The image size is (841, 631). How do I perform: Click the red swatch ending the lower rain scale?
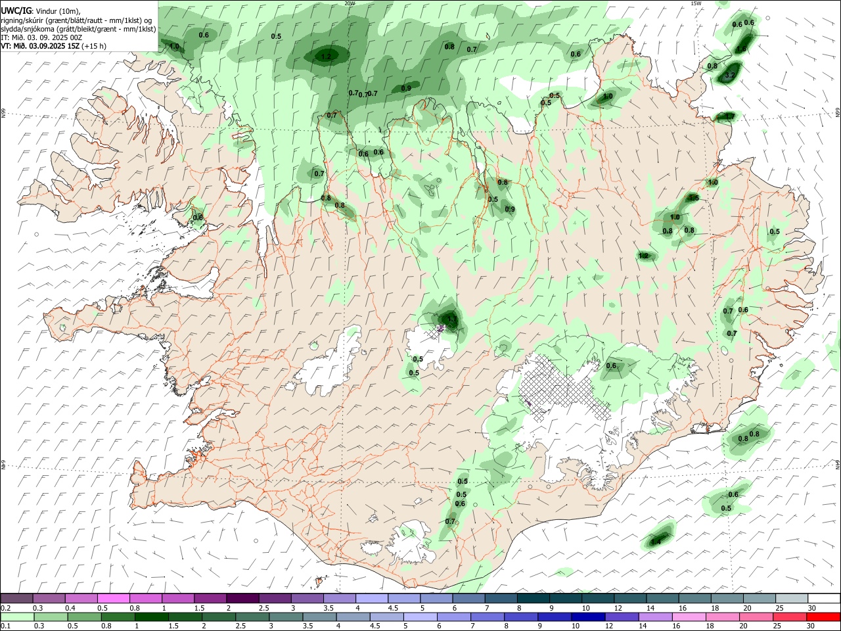coord(824,617)
